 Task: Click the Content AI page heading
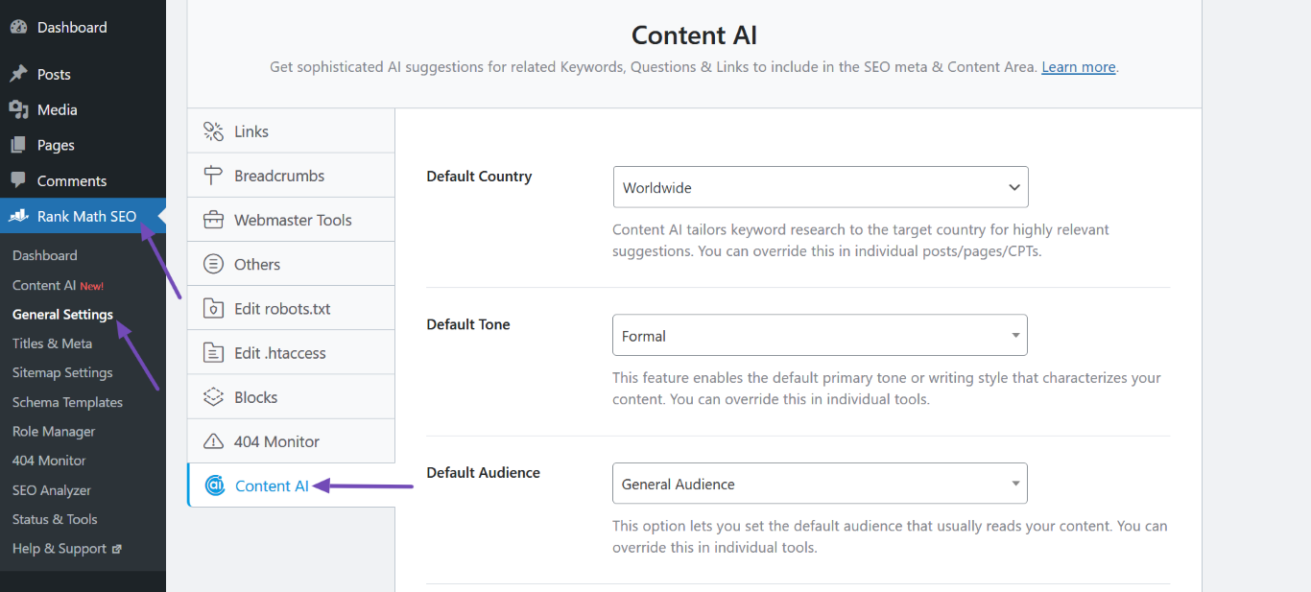click(x=694, y=36)
